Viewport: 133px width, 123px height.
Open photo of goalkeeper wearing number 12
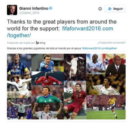pyautogui.click(x=19, y=109)
